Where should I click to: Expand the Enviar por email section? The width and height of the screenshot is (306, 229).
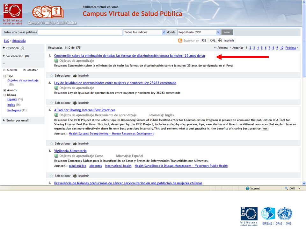(4, 120)
